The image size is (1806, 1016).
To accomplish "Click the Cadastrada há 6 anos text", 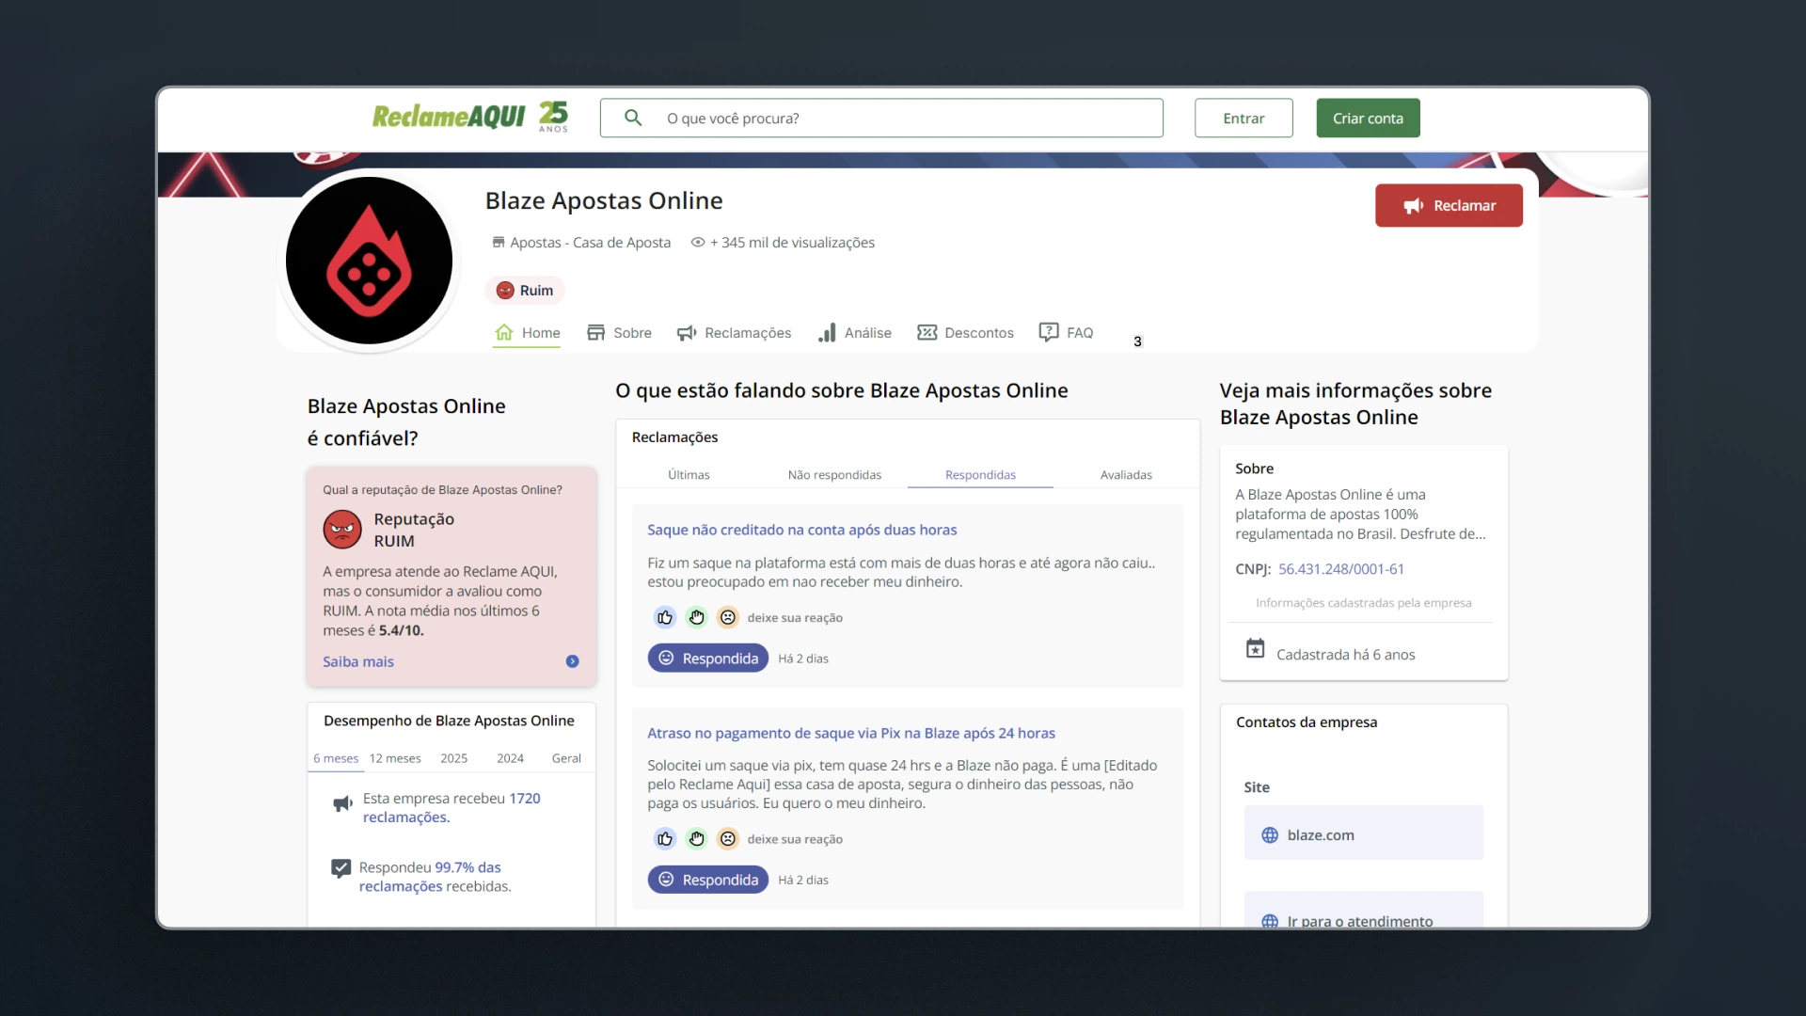I will pos(1345,655).
